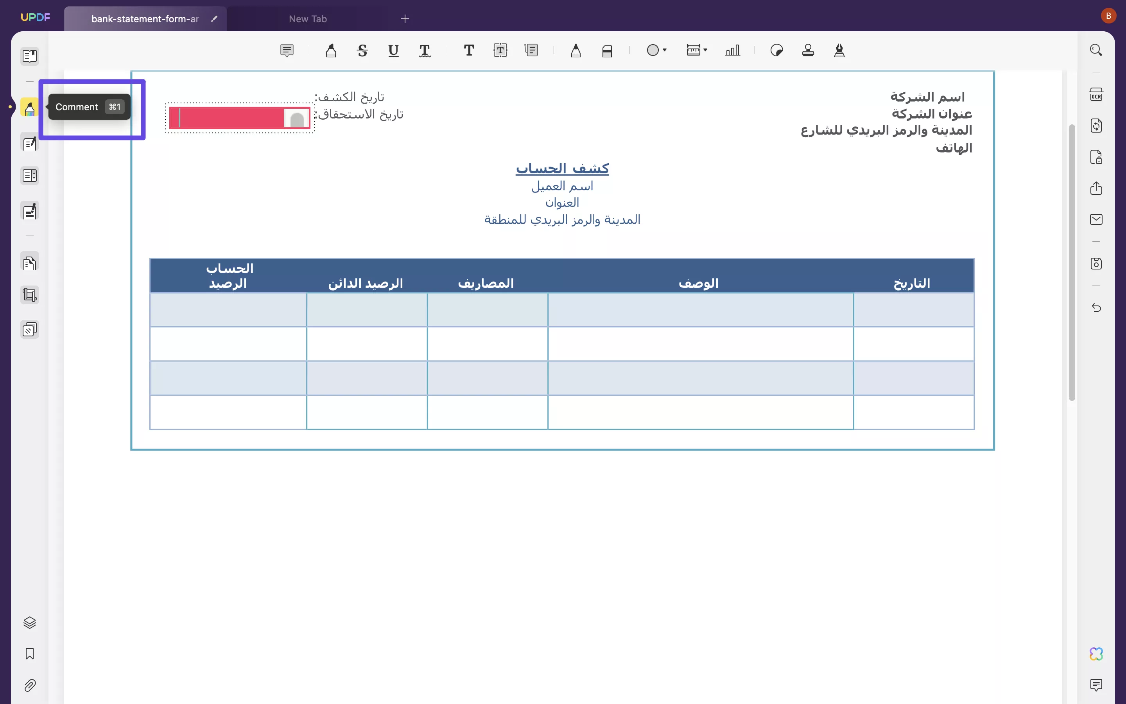Select the Pencil annotation tool
Viewport: 1126px width, 704px height.
[x=576, y=50]
